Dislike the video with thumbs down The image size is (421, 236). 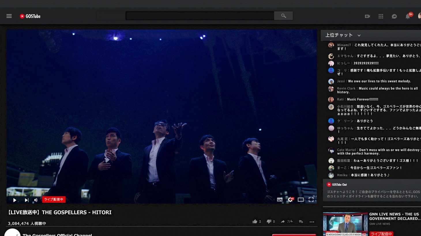click(269, 221)
